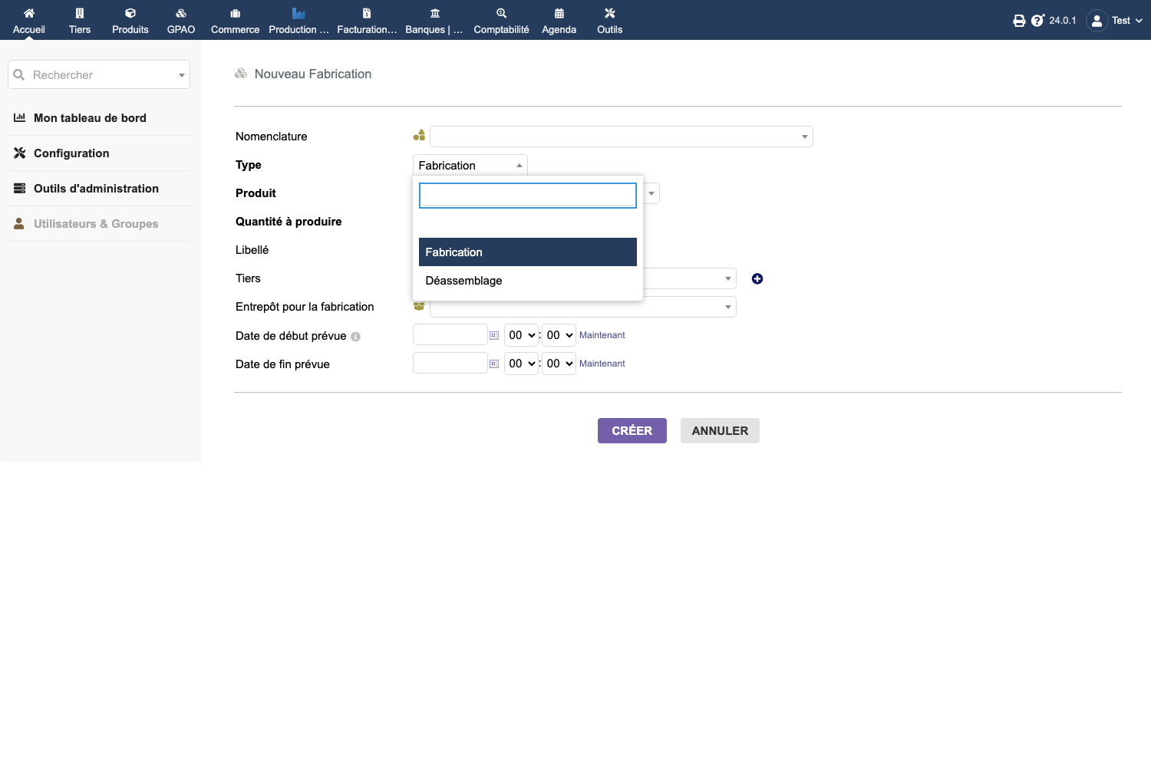The height and width of the screenshot is (767, 1151).
Task: Expand the Nomenclature dropdown
Action: 622,137
